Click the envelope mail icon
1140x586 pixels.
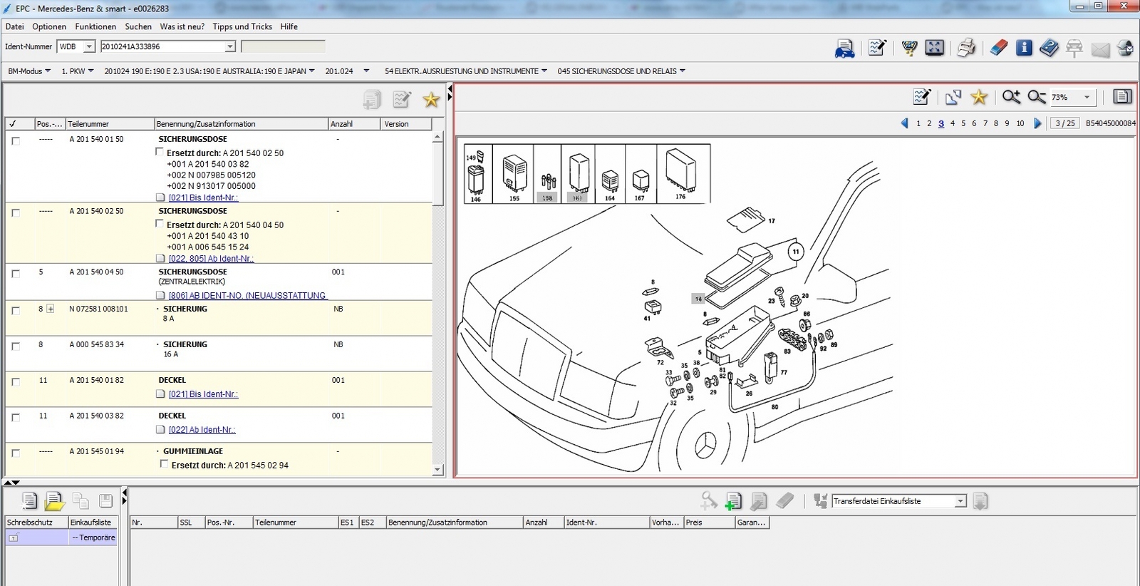click(x=1100, y=49)
